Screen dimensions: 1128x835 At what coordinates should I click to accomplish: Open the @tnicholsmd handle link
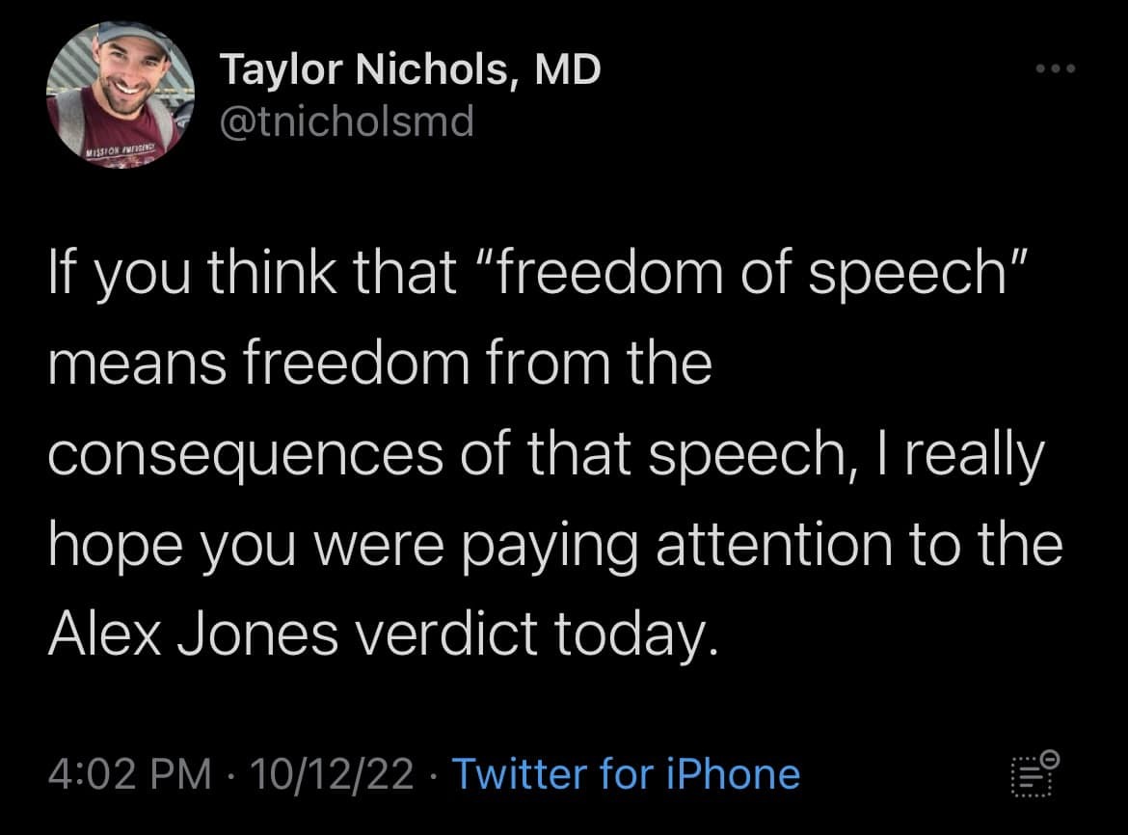coord(347,122)
